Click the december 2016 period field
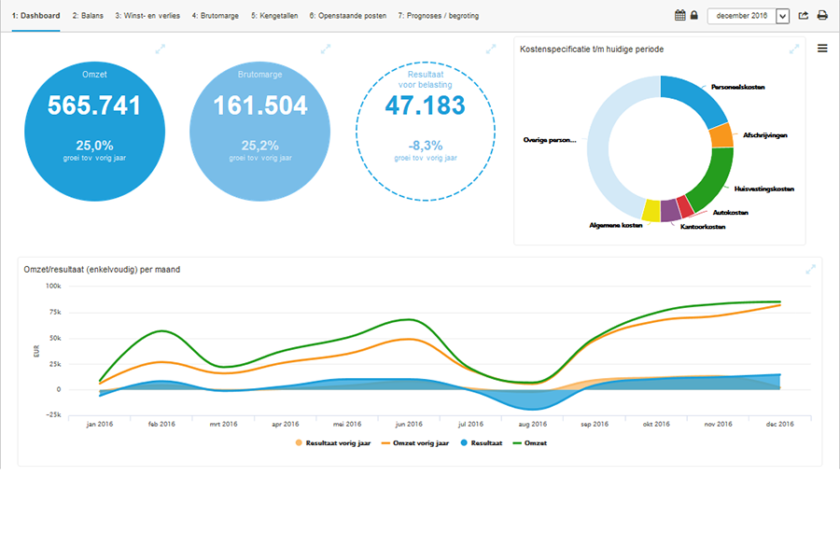The width and height of the screenshot is (840, 560). 741,16
